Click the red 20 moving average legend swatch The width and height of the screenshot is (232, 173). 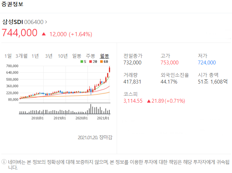pyautogui.click(x=91, y=62)
